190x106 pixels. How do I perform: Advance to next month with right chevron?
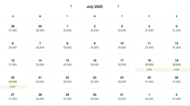[x=118, y=6]
